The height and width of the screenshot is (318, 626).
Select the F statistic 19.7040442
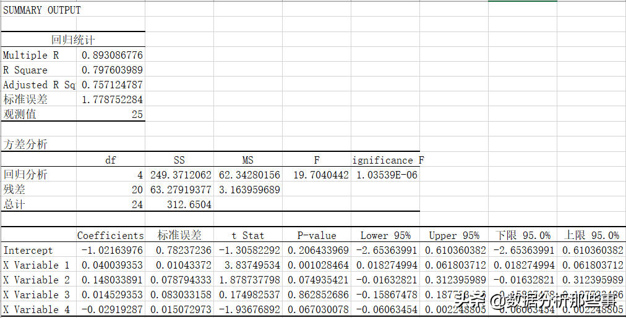coord(321,175)
